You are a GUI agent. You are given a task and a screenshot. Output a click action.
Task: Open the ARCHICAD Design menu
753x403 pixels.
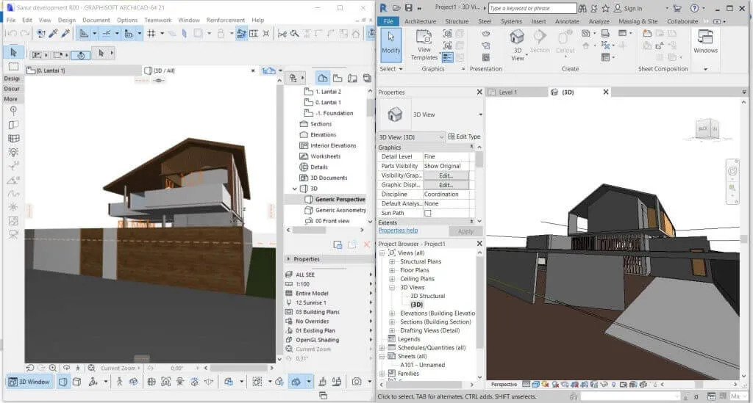(x=67, y=20)
